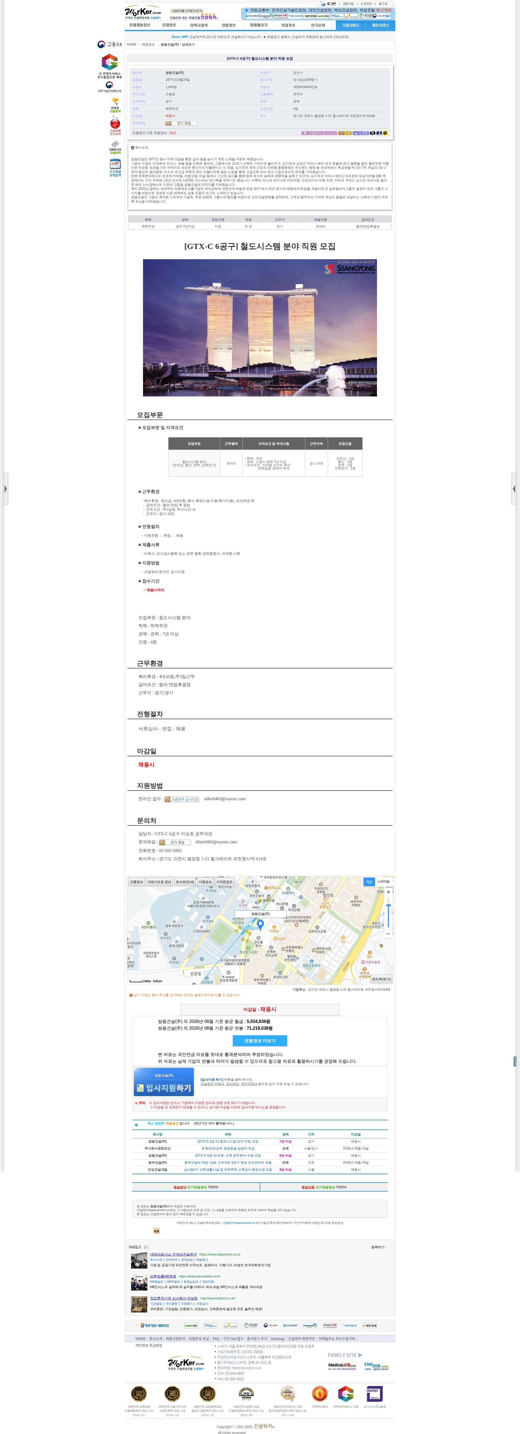Open the 대덕파트너스 인재파견솔루션 link
520x1434 pixels.
coord(173,1254)
